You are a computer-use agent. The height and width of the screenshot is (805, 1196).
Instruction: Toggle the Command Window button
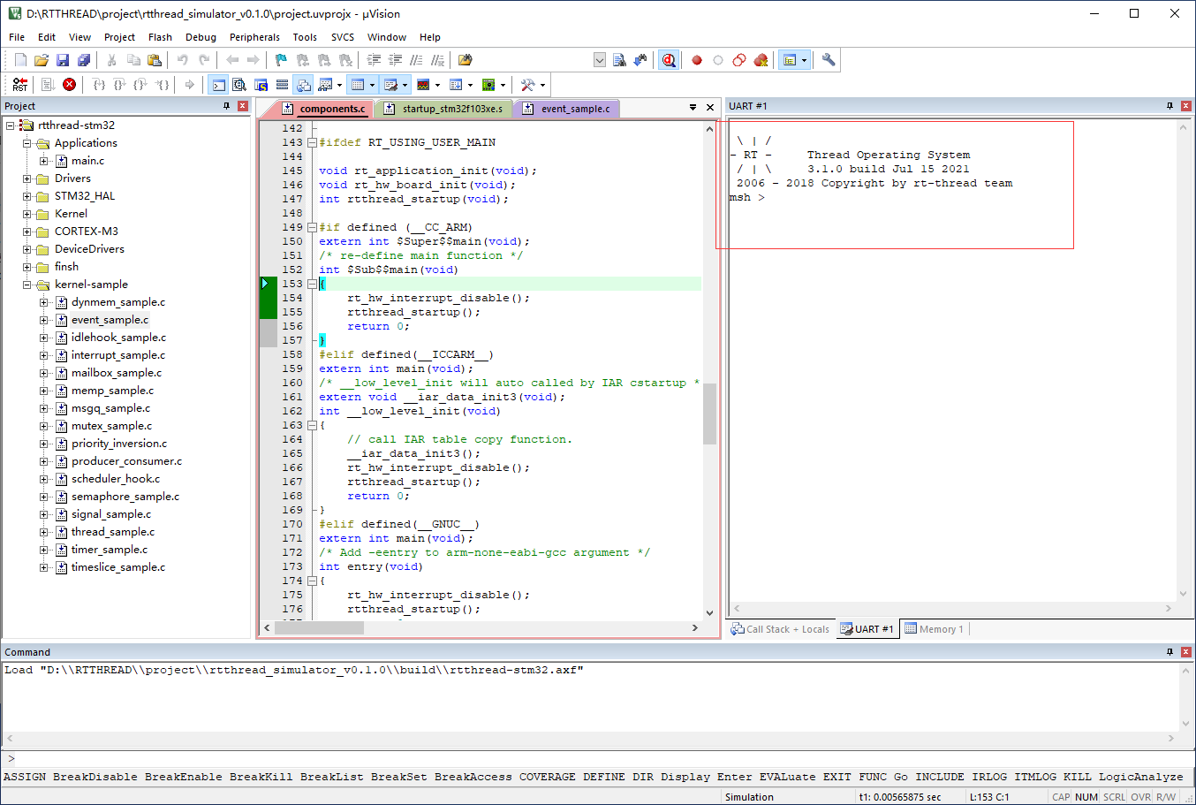[x=218, y=85]
